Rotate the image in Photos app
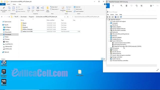The image size is (160, 90). tap(136, 6)
